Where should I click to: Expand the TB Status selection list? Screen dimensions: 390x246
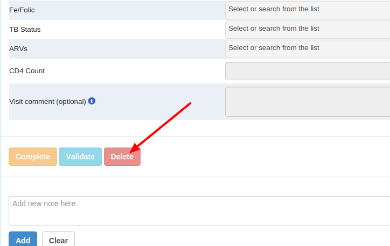(x=307, y=29)
